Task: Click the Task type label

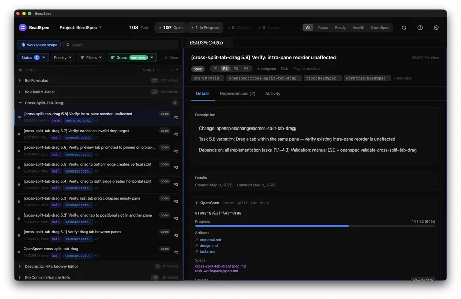Action: point(284,68)
